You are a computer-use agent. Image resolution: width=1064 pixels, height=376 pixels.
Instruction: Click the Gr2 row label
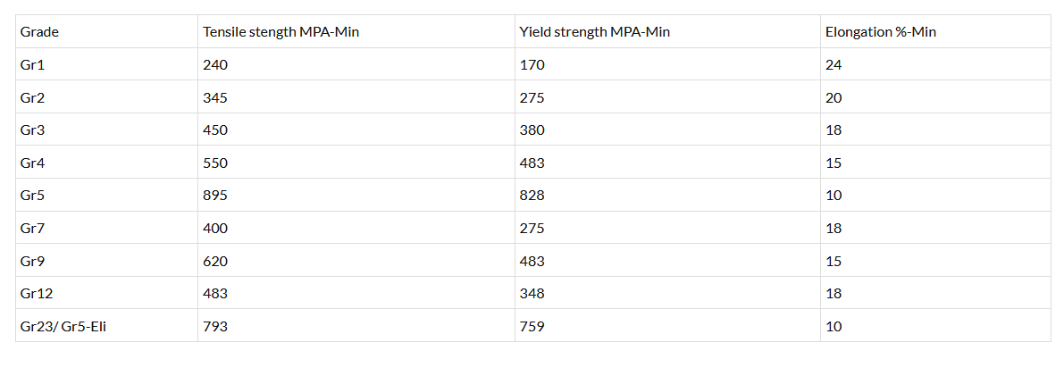pos(33,97)
